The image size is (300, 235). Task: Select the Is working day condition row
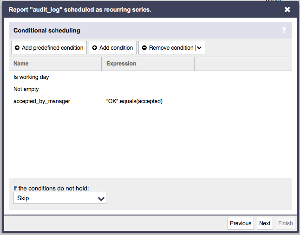[102, 77]
